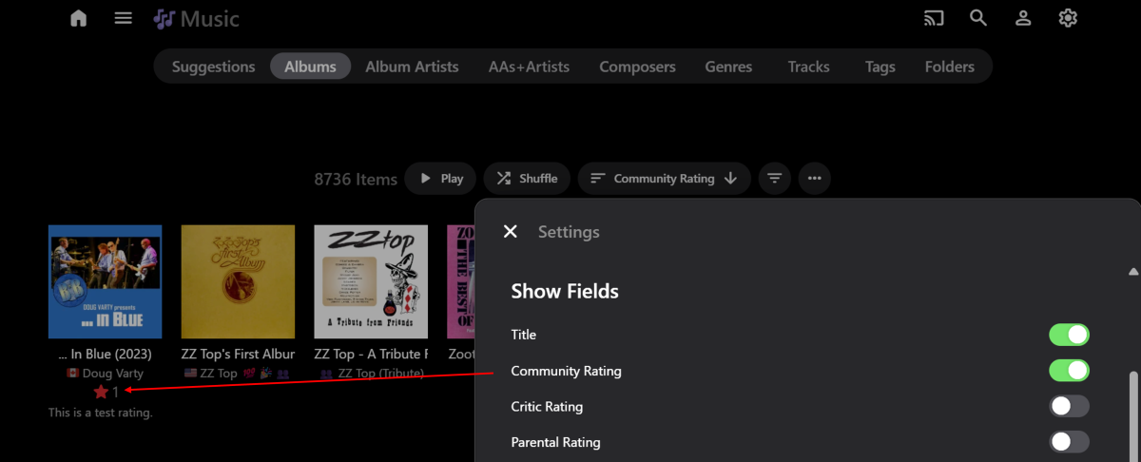Switch to the Genres tab
Image resolution: width=1141 pixels, height=462 pixels.
click(x=728, y=67)
